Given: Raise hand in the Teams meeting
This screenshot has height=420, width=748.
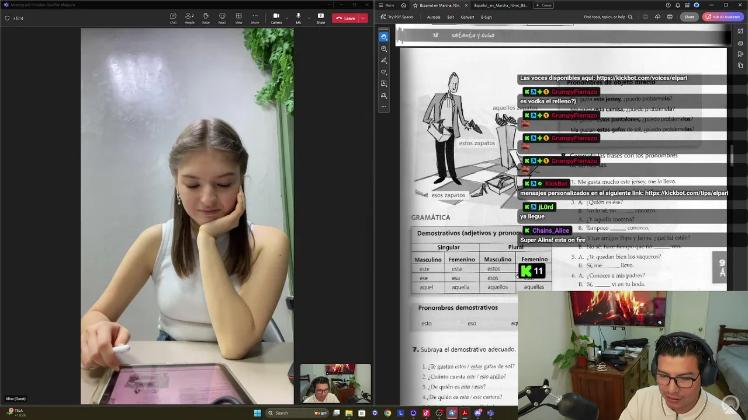Looking at the screenshot, I should point(206,18).
